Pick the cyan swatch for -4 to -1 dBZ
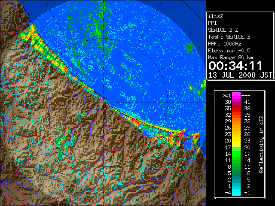 (x=236, y=193)
